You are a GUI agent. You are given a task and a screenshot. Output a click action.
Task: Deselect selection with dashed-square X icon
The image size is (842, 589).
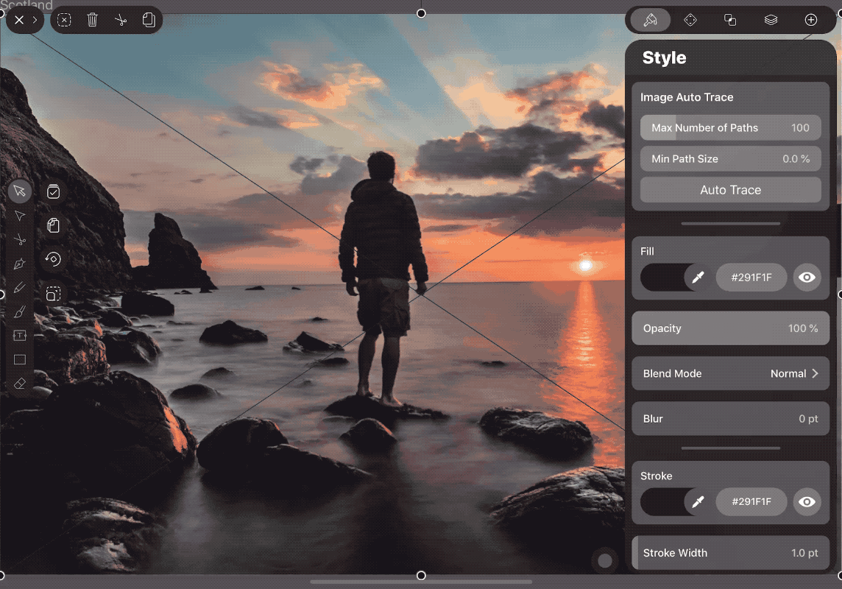pos(64,20)
